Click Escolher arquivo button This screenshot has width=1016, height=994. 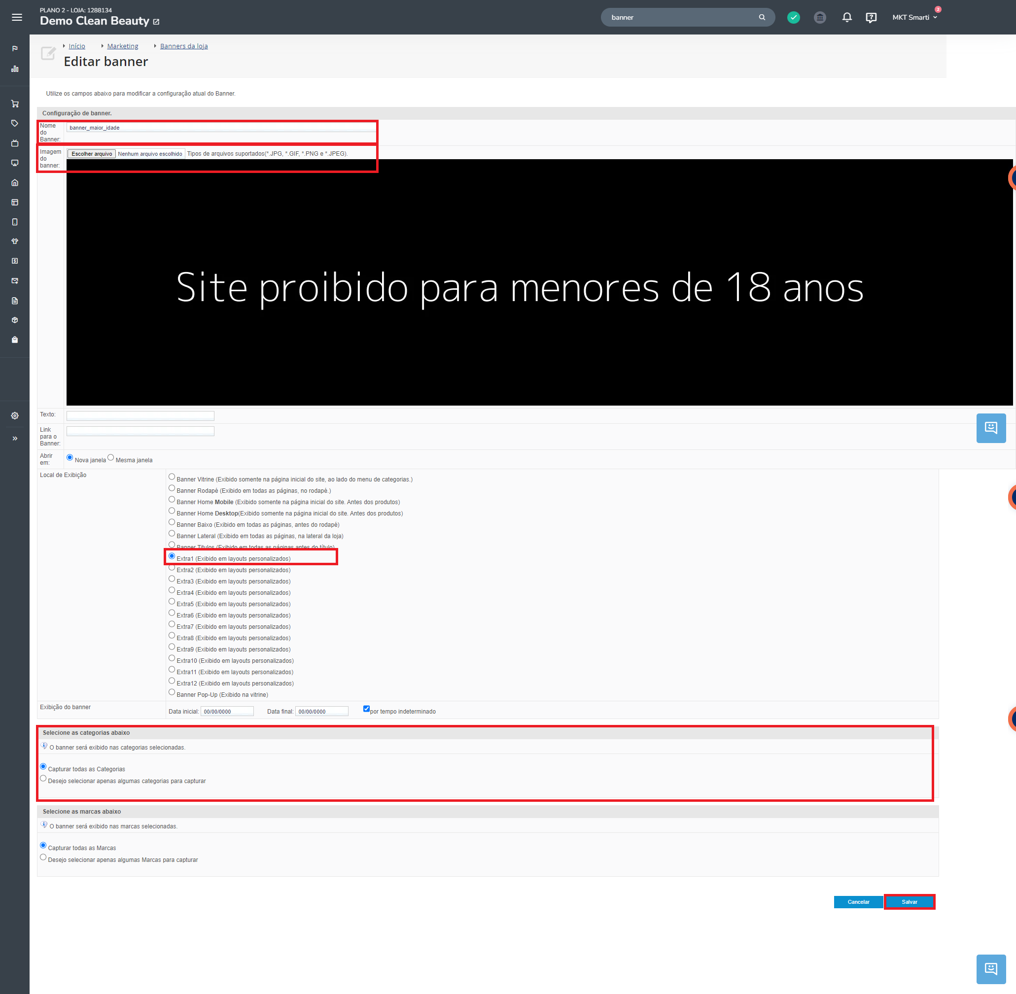pos(92,154)
